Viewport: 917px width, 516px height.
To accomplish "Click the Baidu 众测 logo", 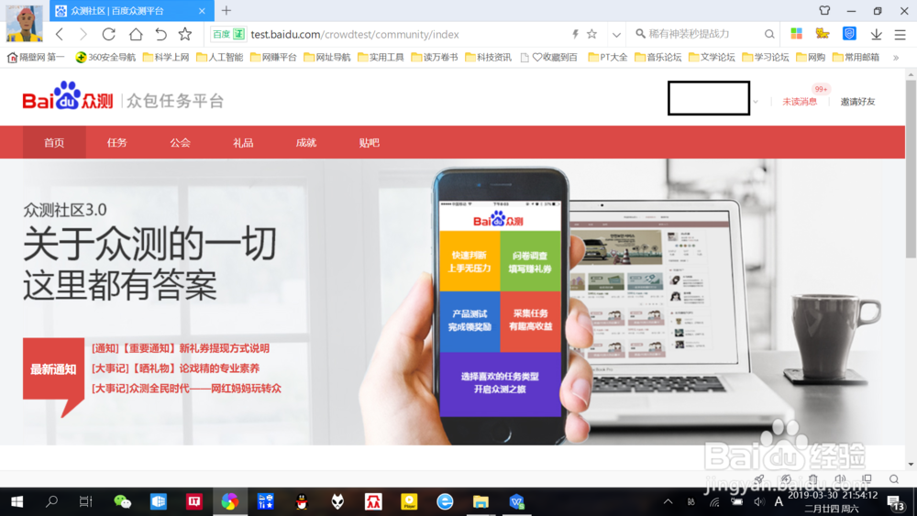I will click(67, 96).
